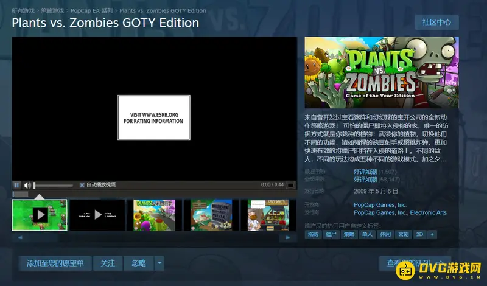Open the Plants vs. Zombies cover screenshot thumbnail
Image resolution: width=487 pixels, height=286 pixels.
tap(154, 214)
